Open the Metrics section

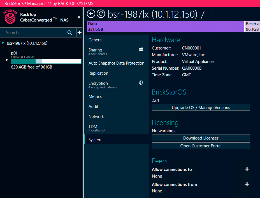point(117,96)
